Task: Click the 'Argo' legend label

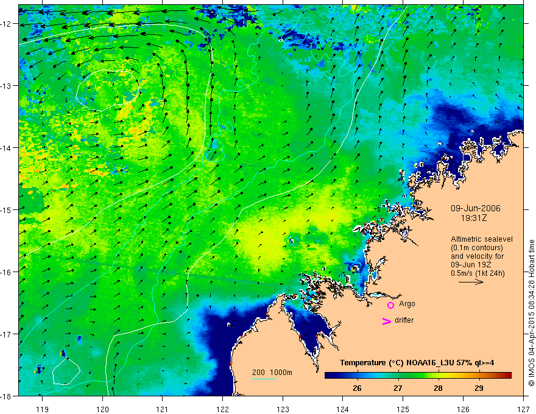Action: 407,304
